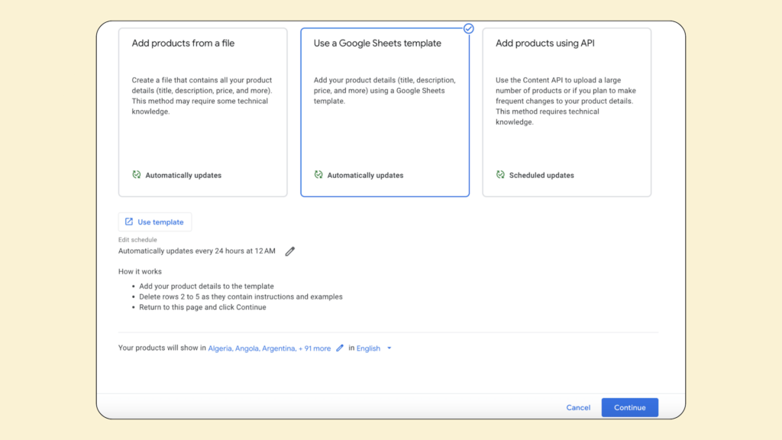This screenshot has height=440, width=782.
Task: Click the dropdown arrow next to English
Action: click(x=389, y=348)
